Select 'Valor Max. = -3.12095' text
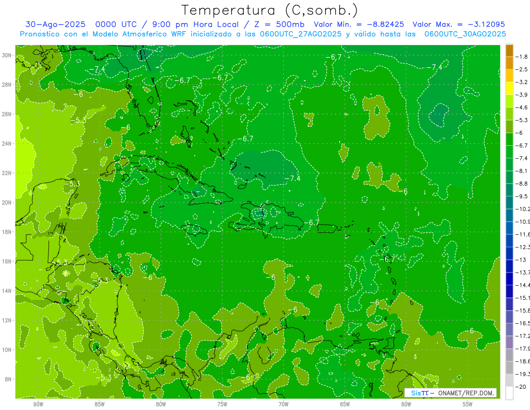This screenshot has width=530, height=410. click(458, 24)
